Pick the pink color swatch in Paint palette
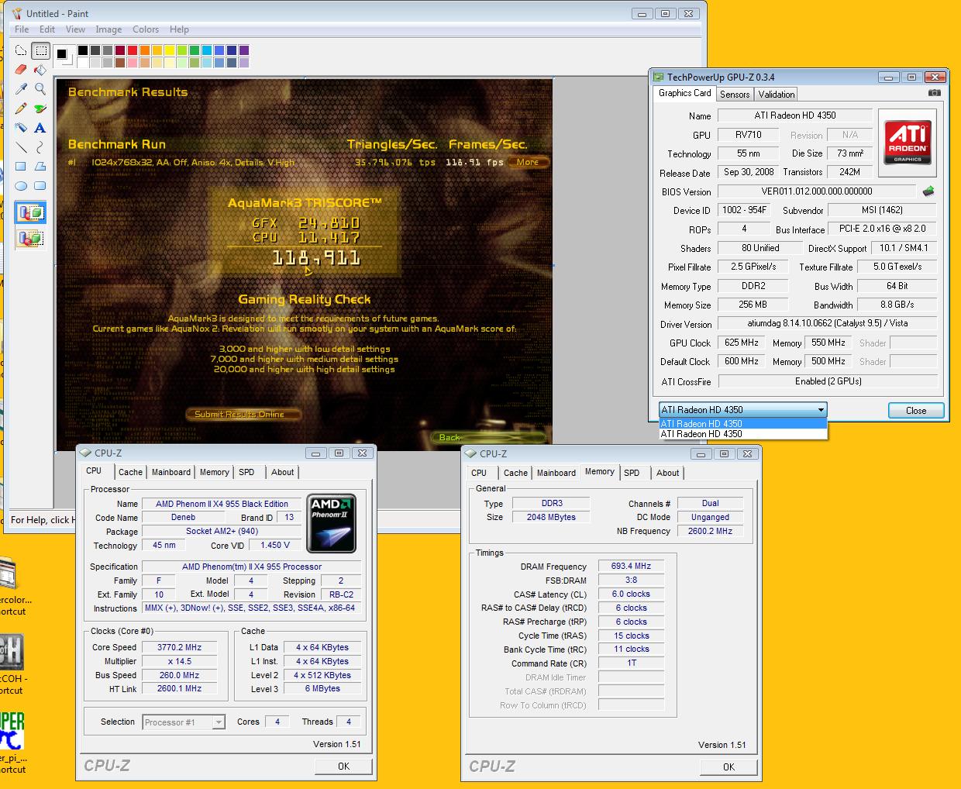 pyautogui.click(x=133, y=63)
